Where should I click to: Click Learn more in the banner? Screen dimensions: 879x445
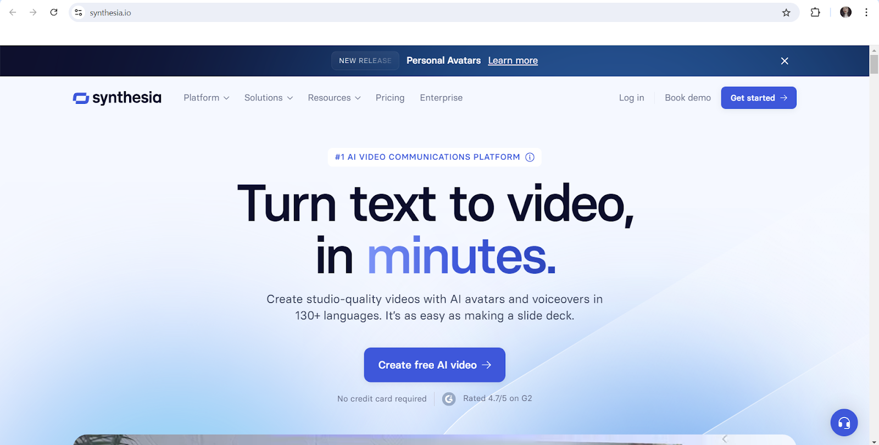point(513,60)
